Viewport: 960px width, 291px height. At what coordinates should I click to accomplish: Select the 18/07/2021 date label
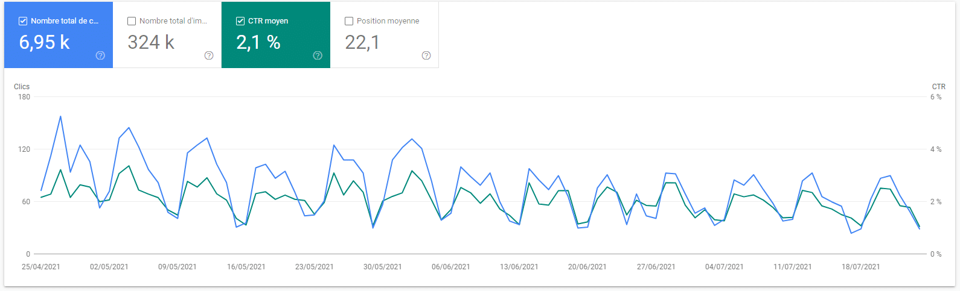(861, 267)
